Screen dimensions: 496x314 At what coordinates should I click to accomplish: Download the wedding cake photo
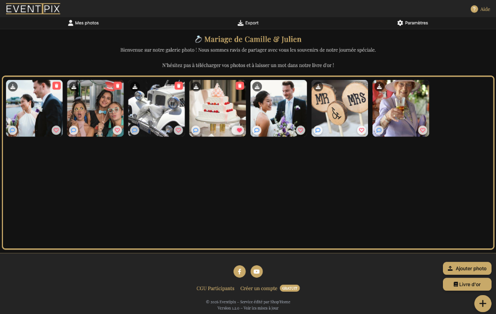[196, 86]
